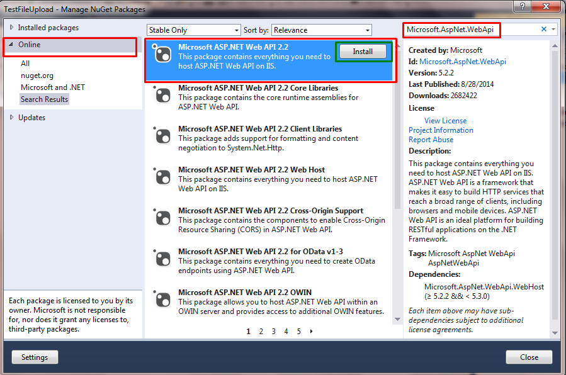This screenshot has width=566, height=375.
Task: Select All under Online sources
Action: coord(25,64)
